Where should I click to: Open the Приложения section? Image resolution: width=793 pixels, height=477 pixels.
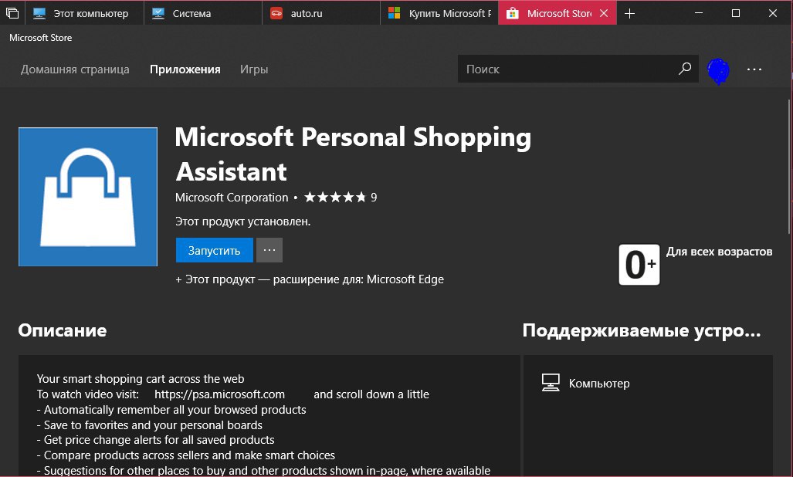(185, 69)
